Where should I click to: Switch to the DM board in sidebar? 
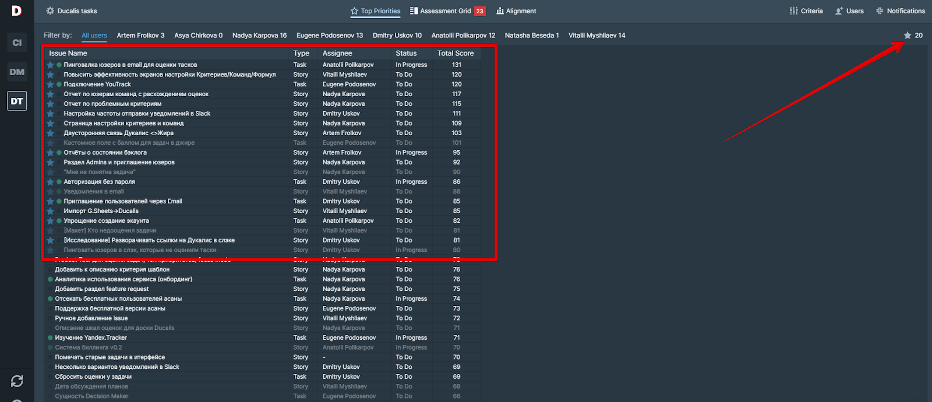17,72
